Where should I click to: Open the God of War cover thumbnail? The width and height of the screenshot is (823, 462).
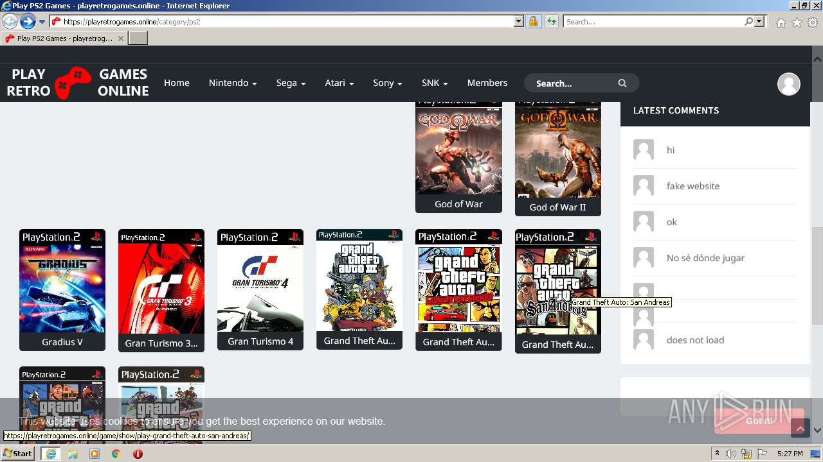458,148
